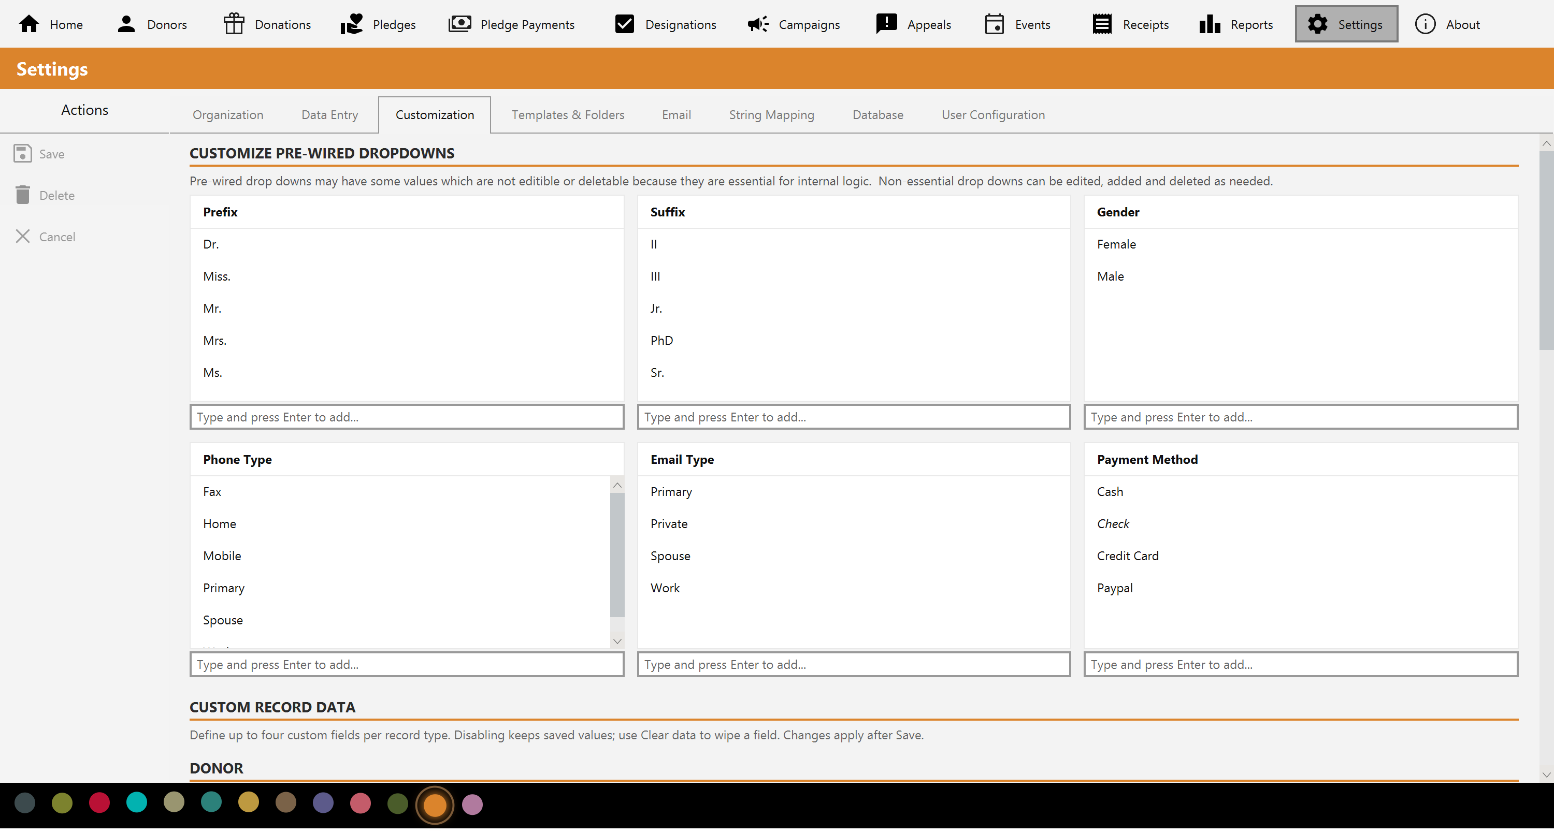This screenshot has height=833, width=1554.
Task: Click the Pledge Payments money icon
Action: (459, 24)
